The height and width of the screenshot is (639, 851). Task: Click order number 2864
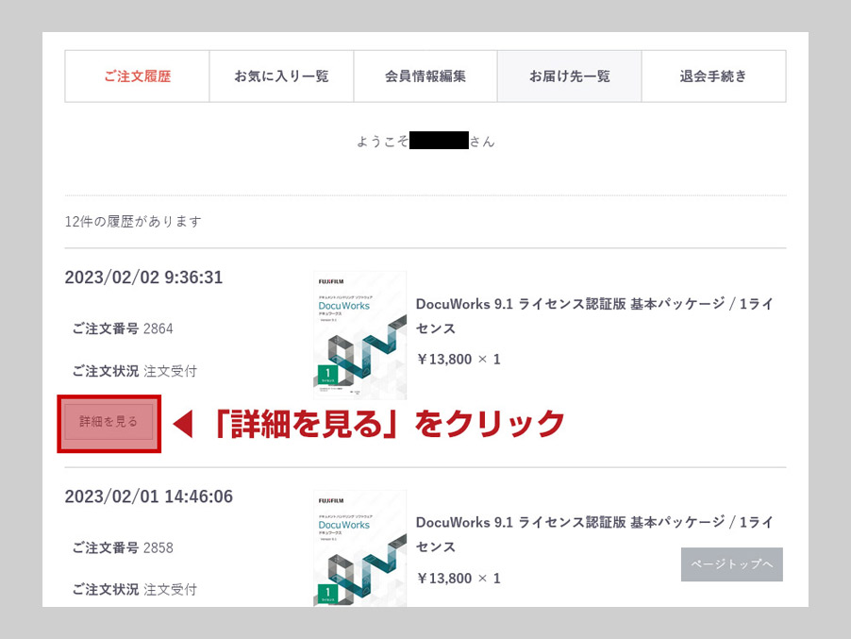click(158, 329)
